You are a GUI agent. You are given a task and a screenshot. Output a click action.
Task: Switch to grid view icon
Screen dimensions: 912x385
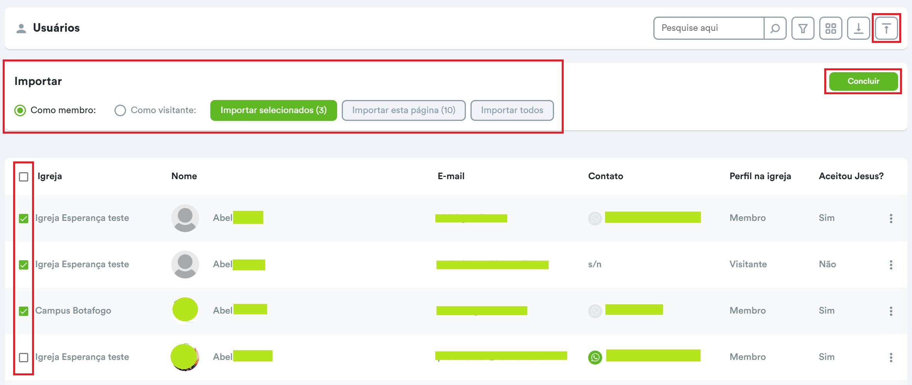pos(830,28)
